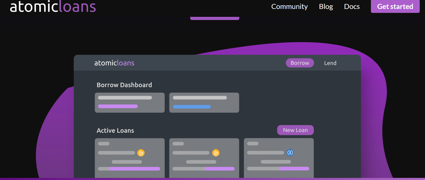Click the atomicloans logo inside the dashboard preview
425x180 pixels.
point(114,63)
